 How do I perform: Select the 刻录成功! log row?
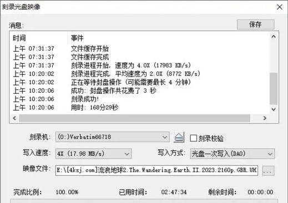coord(140,99)
